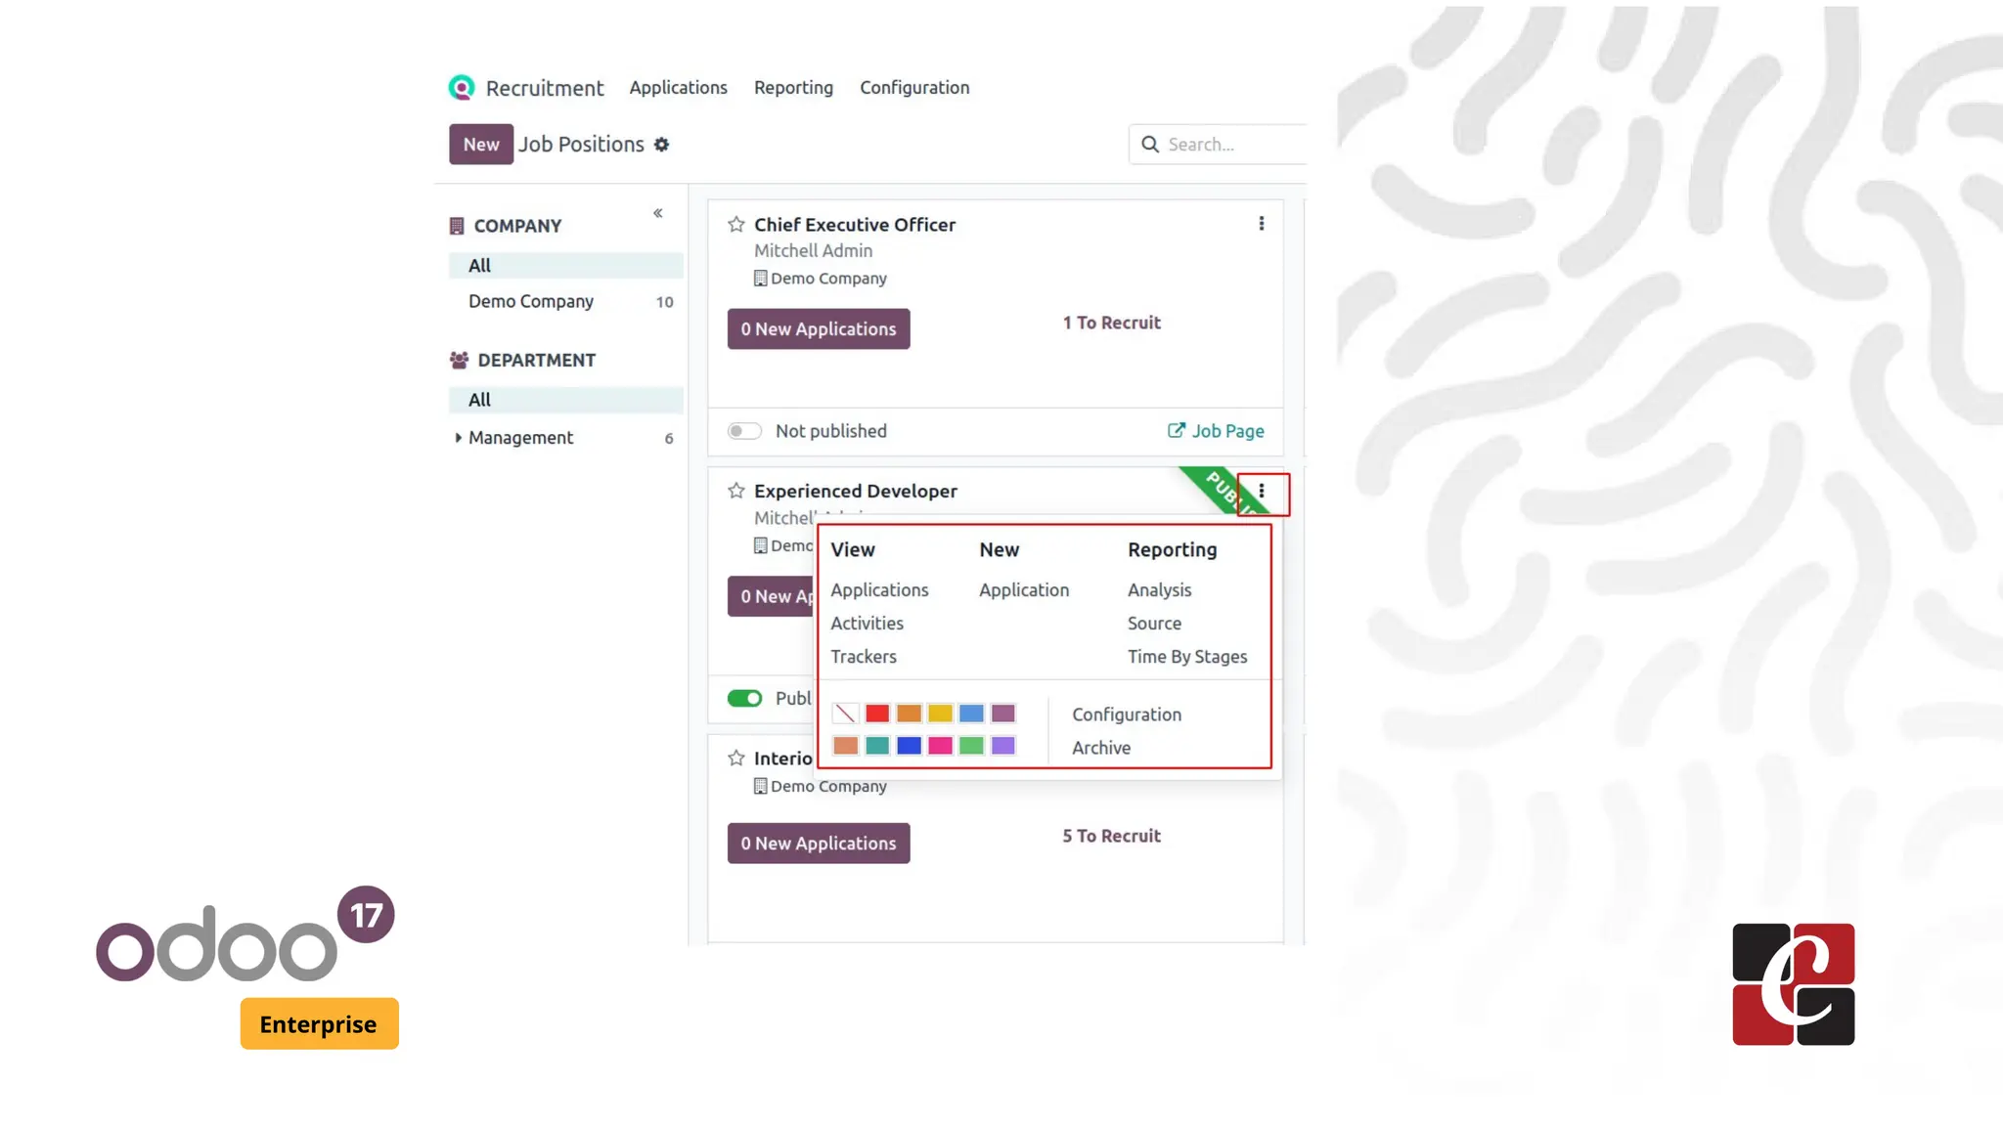Turn off the green Published toggle
The width and height of the screenshot is (2003, 1126).
744,698
